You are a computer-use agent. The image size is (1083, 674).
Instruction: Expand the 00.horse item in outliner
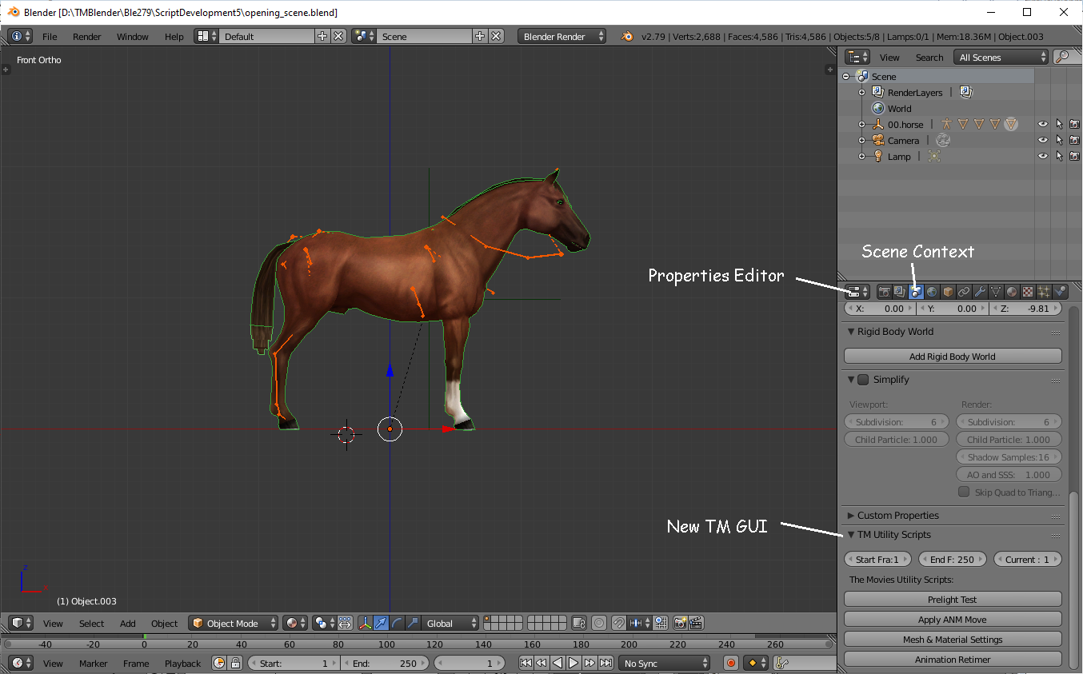click(x=861, y=124)
